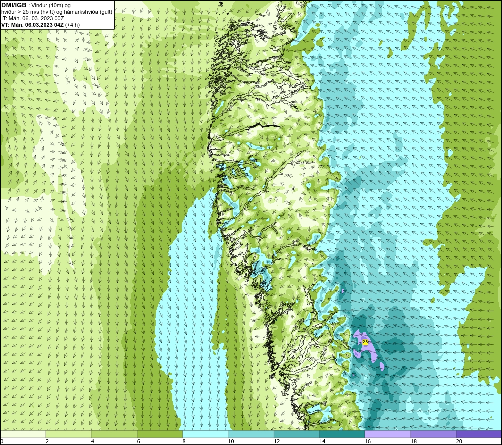The height and width of the screenshot is (445, 502).
Task: Click the legend scale label 8
Action: [x=184, y=442]
